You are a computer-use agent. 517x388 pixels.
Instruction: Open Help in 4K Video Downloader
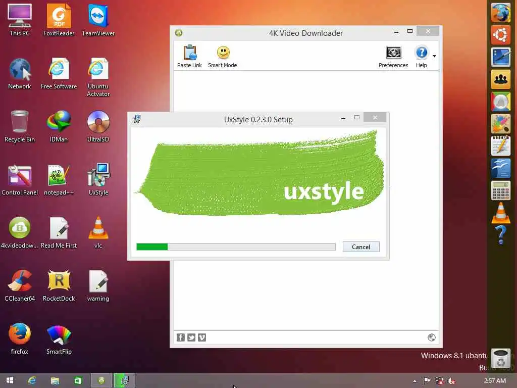(422, 57)
